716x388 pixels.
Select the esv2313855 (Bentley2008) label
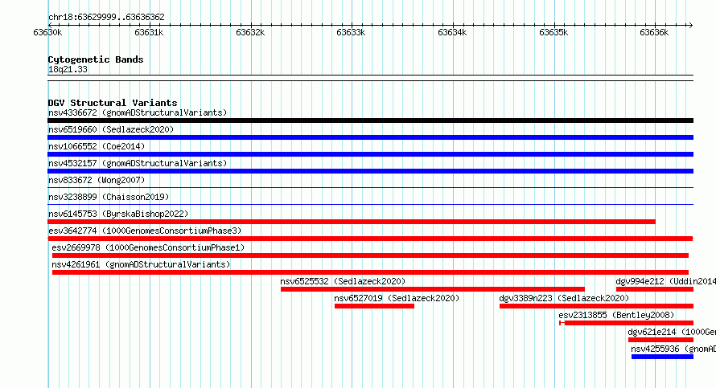pos(616,315)
